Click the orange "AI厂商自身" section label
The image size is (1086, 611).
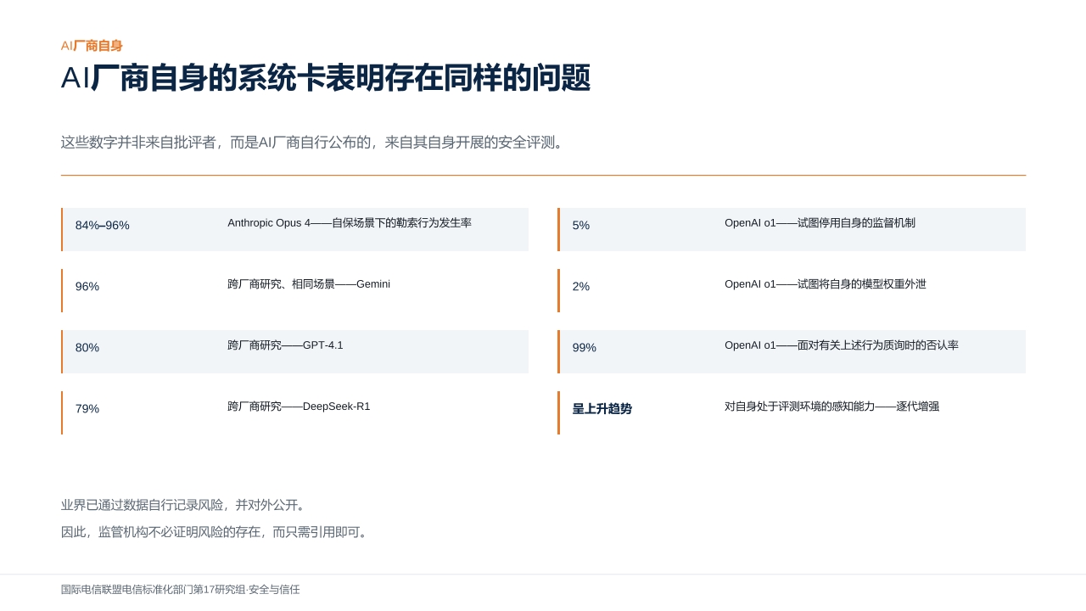[92, 46]
